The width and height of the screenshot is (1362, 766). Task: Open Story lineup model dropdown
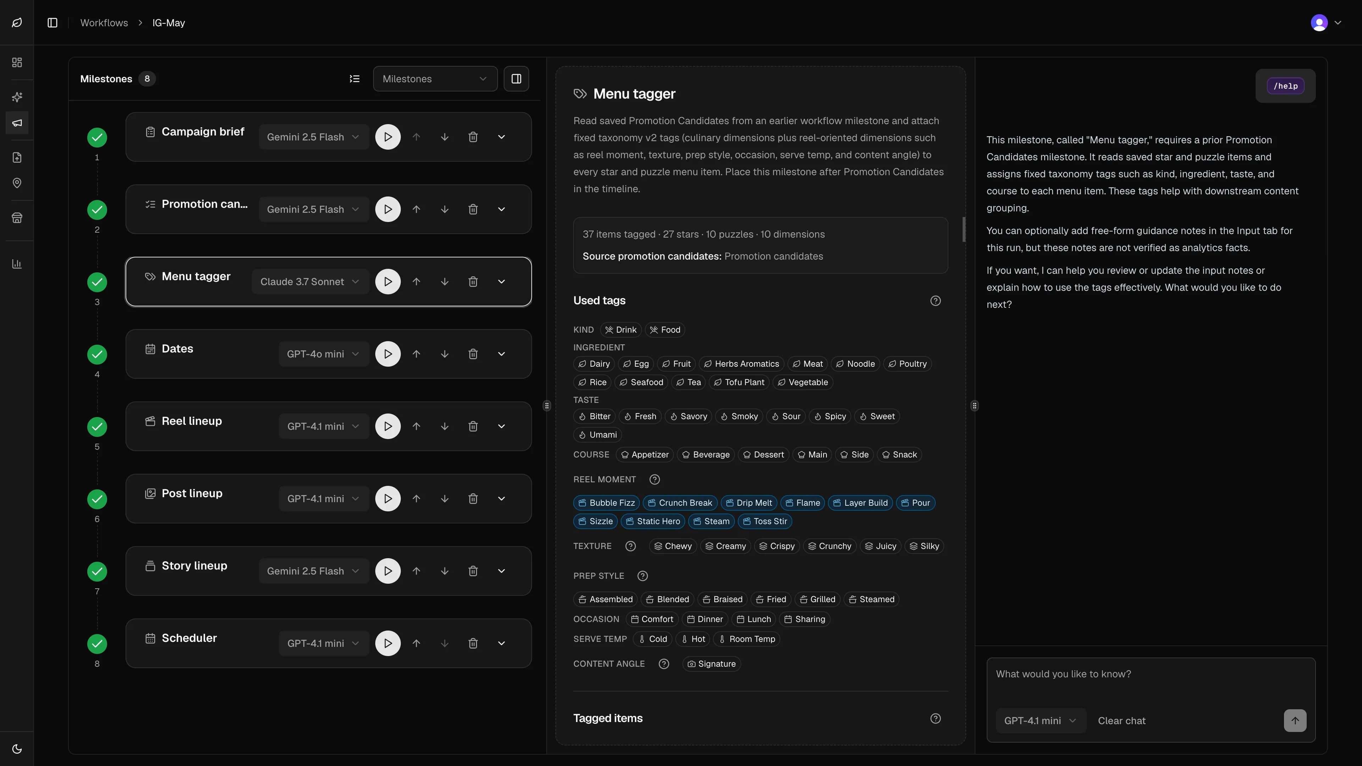pos(314,571)
